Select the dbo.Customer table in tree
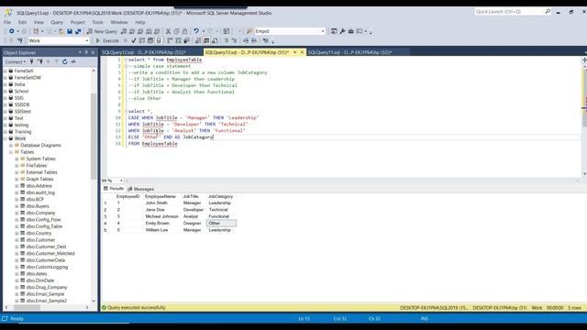 pos(40,240)
